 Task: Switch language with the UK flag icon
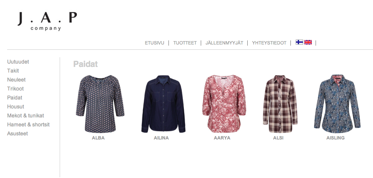(308, 42)
